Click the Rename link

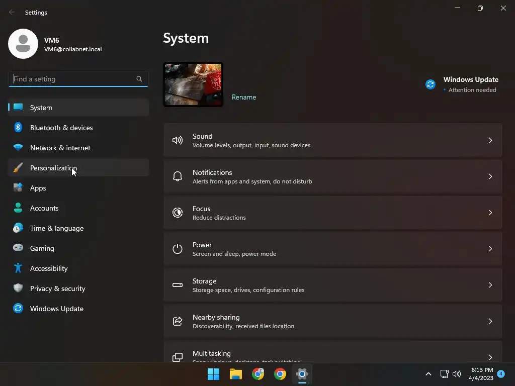[244, 97]
